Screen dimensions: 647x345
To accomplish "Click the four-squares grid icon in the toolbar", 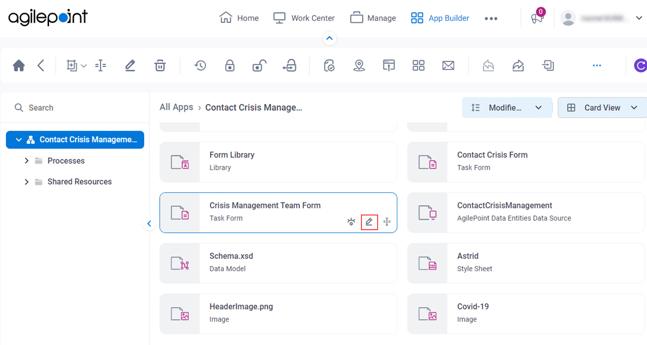I will tap(419, 65).
